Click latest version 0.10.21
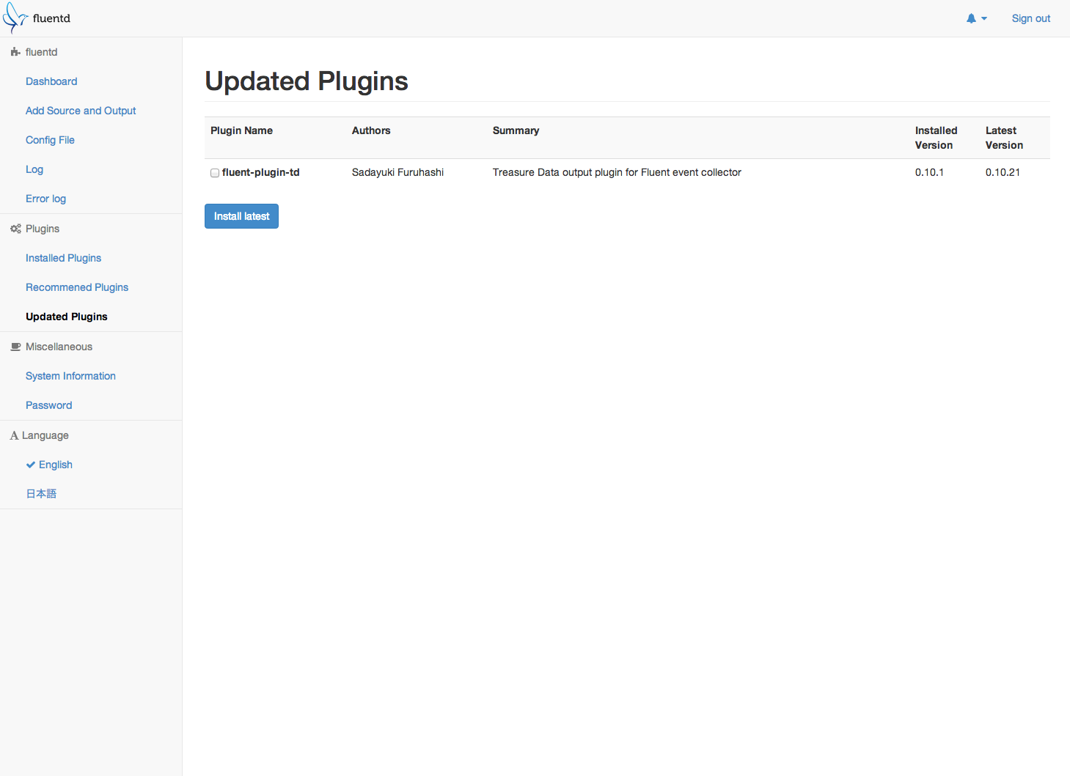This screenshot has height=776, width=1070. [1003, 172]
